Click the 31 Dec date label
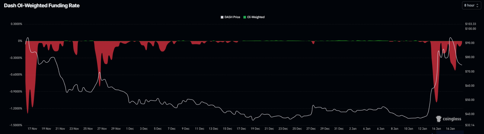Image resolution: width=484 pixels, height=134 pixels. point(339,129)
